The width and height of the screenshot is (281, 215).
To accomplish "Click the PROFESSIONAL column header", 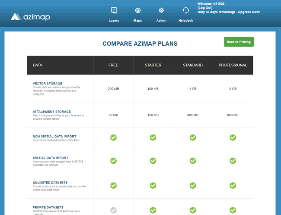I will (x=233, y=65).
